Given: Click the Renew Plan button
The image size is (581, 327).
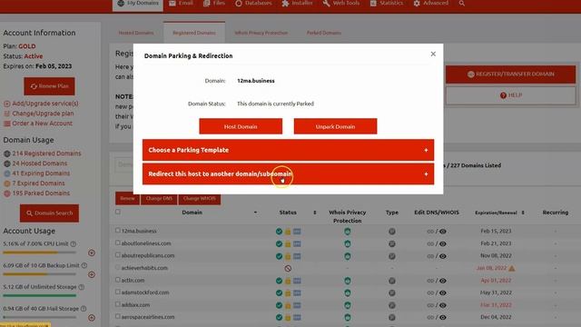Looking at the screenshot, I should click(x=49, y=86).
